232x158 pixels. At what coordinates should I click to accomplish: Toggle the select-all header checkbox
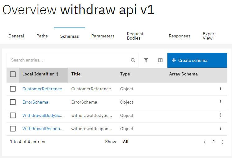(x=13, y=74)
